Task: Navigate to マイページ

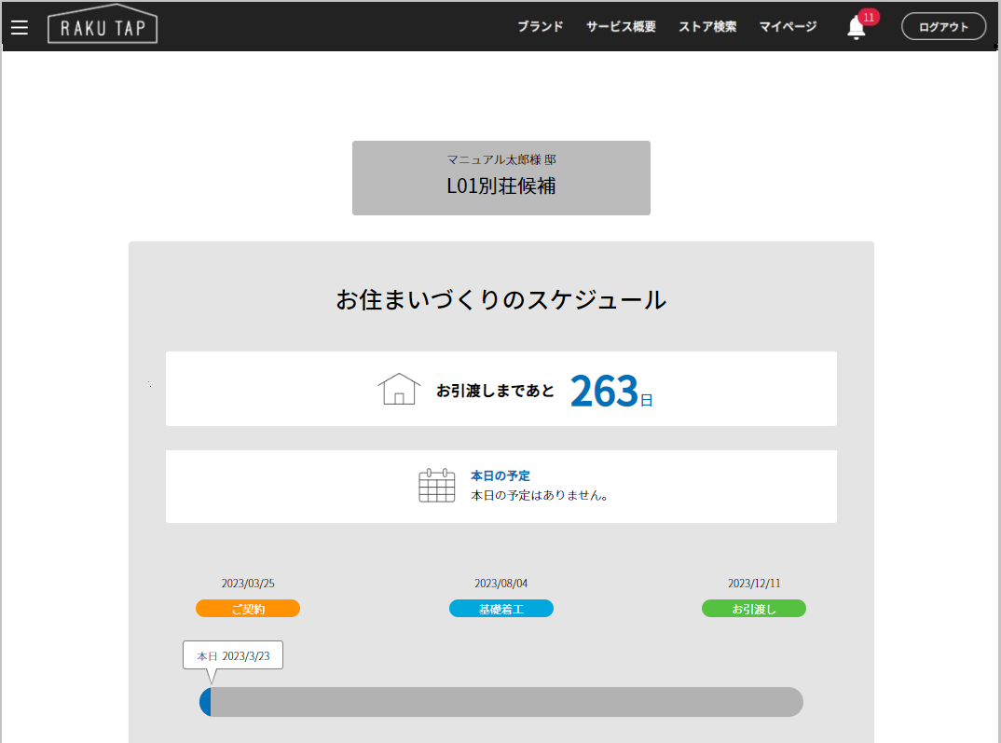Action: coord(788,27)
